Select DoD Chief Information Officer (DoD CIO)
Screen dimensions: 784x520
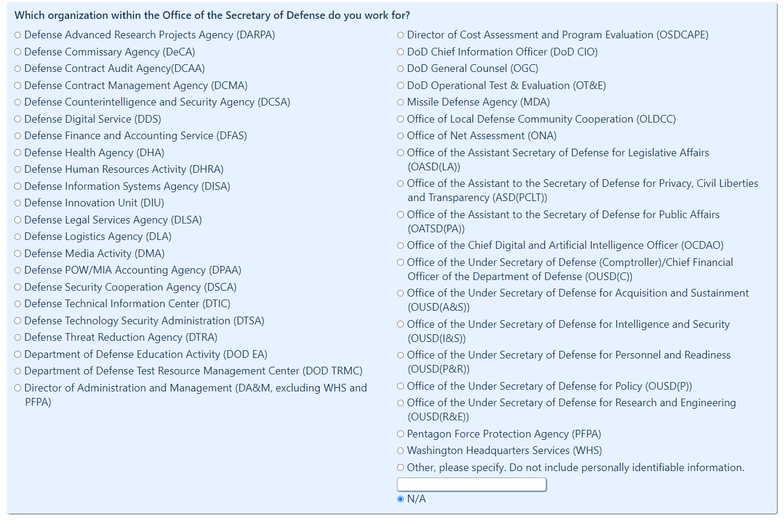coord(401,52)
